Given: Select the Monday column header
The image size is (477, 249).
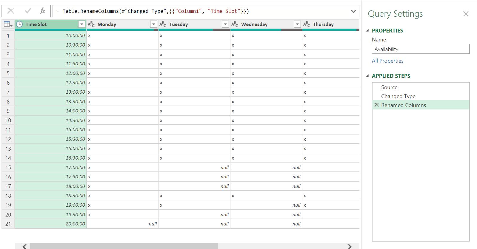Looking at the screenshot, I should coord(122,24).
